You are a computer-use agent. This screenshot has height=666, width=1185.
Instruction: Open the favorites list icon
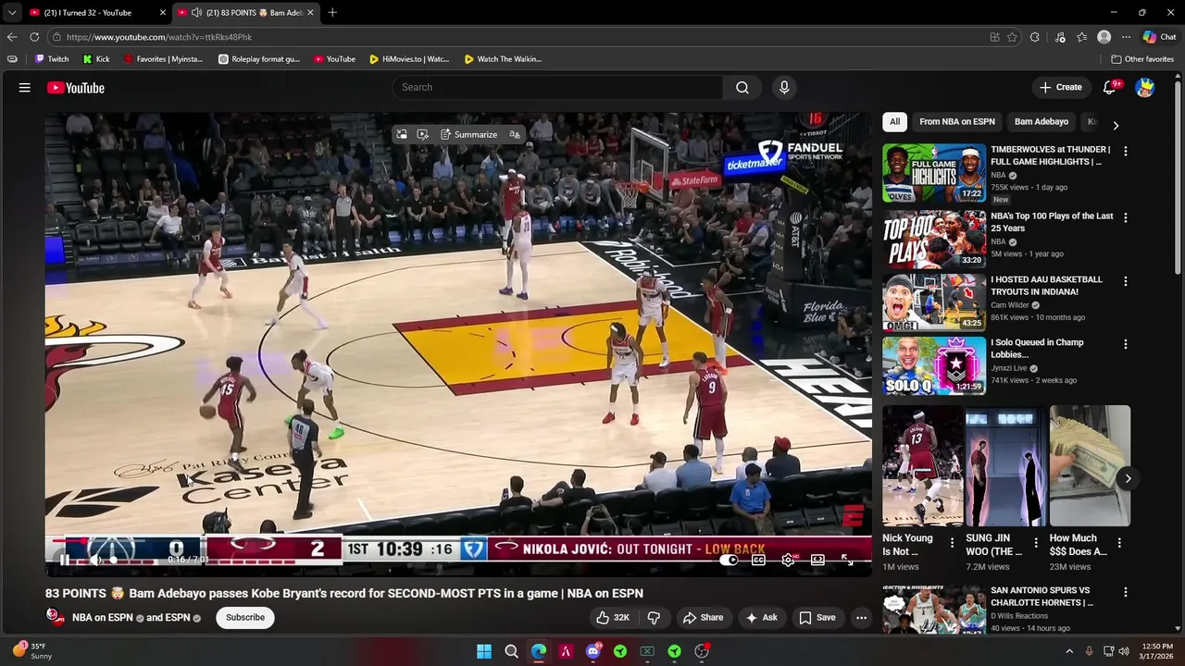(1081, 37)
